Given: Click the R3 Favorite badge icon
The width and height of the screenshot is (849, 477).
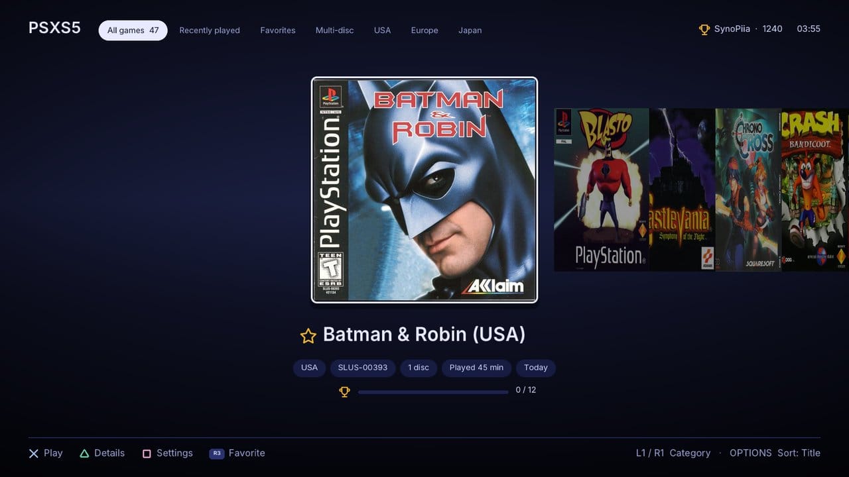Looking at the screenshot, I should (216, 454).
